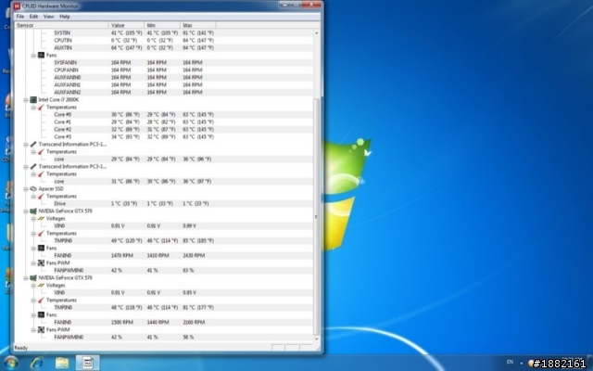Screen dimensions: 593x371
Task: Open Windows Explorer from the taskbar
Action: (x=62, y=363)
